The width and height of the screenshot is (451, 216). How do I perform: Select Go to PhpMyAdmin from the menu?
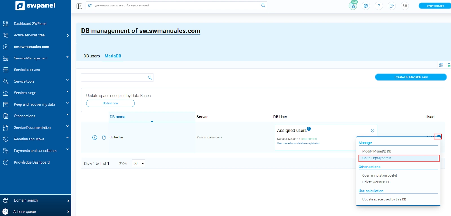(377, 158)
